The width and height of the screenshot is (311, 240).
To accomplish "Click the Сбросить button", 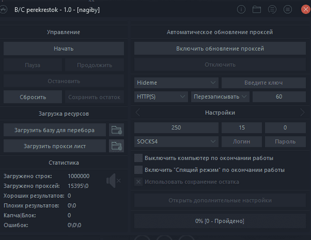I will point(33,97).
